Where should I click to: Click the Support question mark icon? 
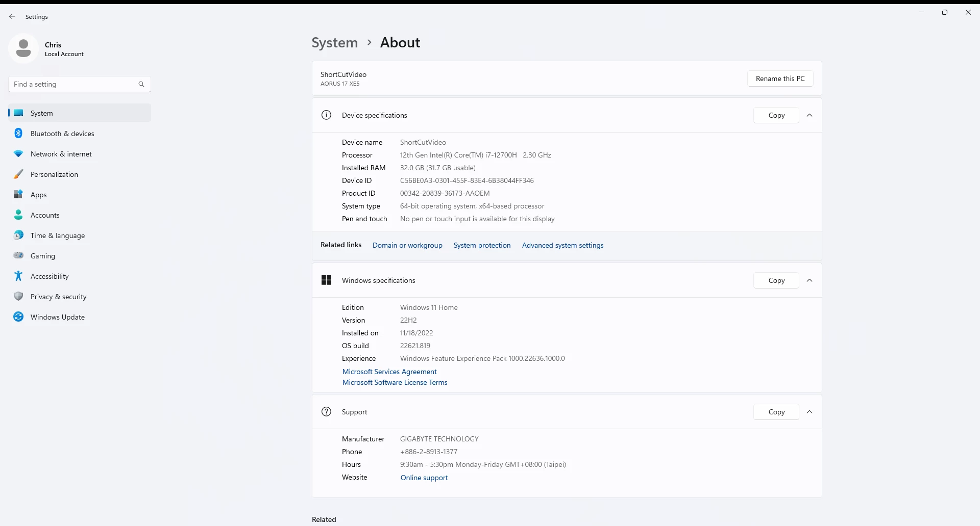(x=326, y=412)
